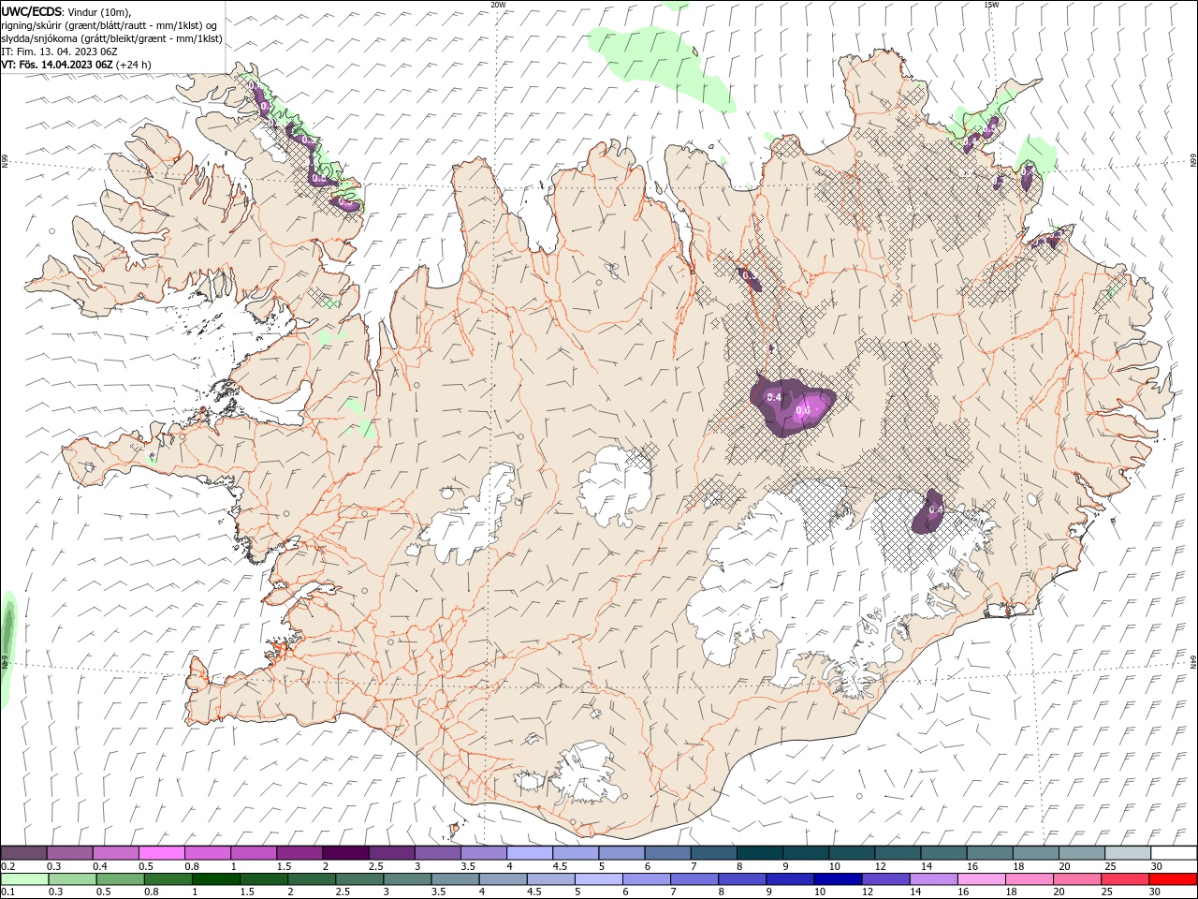Select the upper legend swatch labeled 14

(x=944, y=853)
